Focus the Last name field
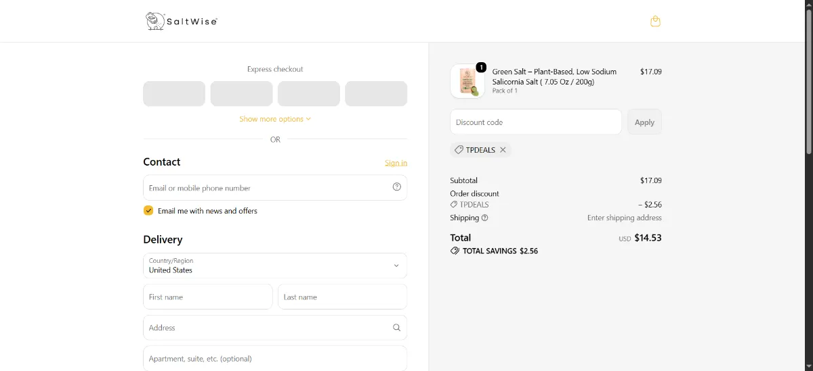This screenshot has width=813, height=371. [x=342, y=297]
